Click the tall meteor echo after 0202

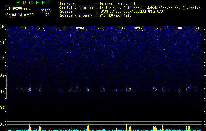(x=41, y=87)
